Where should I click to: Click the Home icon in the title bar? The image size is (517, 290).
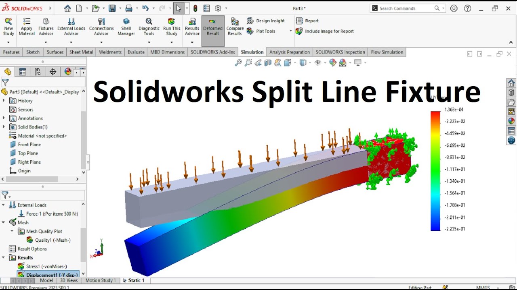[x=67, y=8]
